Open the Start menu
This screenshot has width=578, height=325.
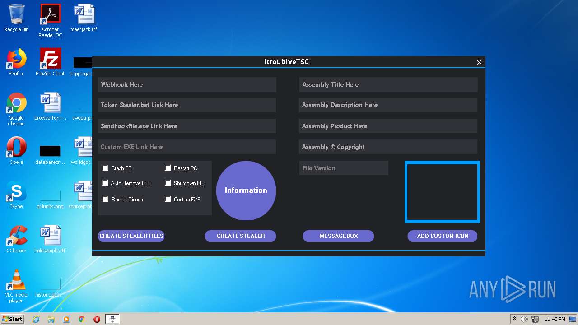(12, 319)
